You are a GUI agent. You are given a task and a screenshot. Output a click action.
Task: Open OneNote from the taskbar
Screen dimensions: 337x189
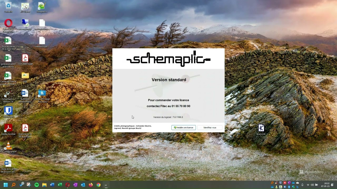[x=75, y=185]
